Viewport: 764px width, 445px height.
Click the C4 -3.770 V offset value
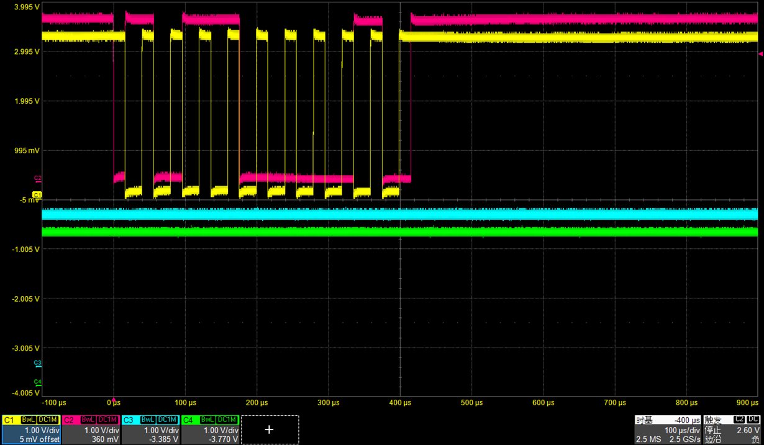pos(224,439)
